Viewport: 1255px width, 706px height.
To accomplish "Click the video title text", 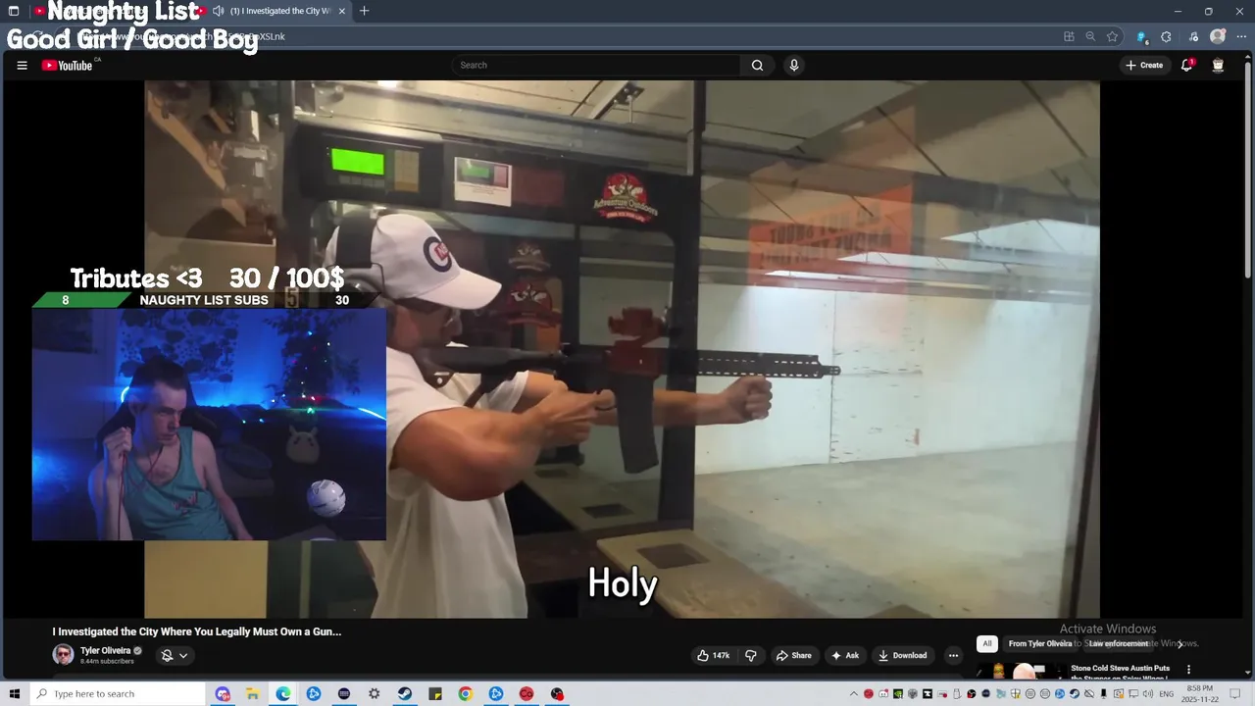I will click(197, 631).
